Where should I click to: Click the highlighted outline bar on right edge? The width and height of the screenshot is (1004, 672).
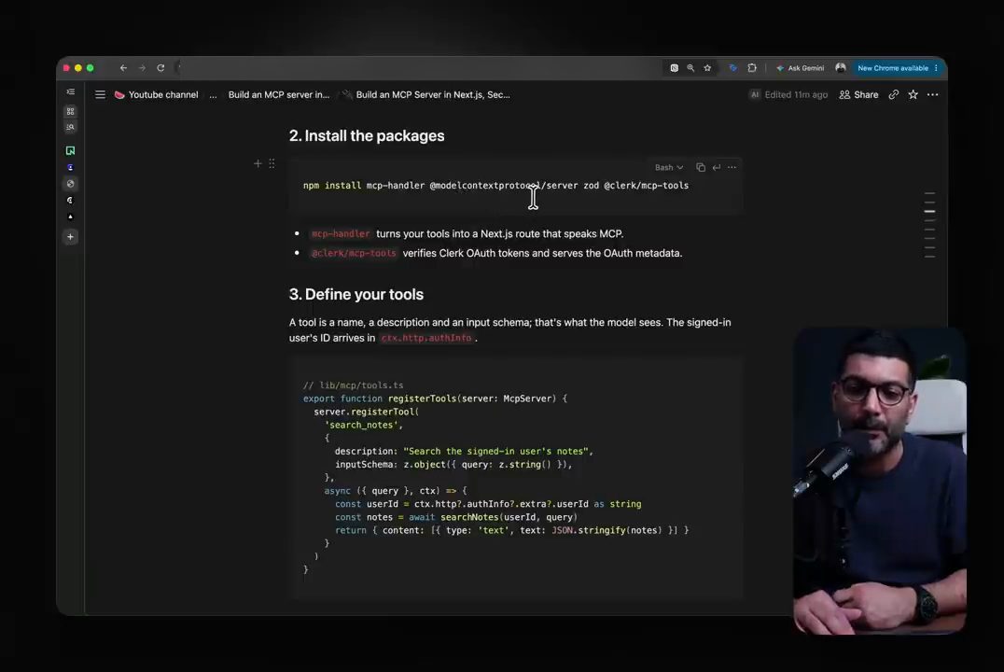pyautogui.click(x=929, y=211)
